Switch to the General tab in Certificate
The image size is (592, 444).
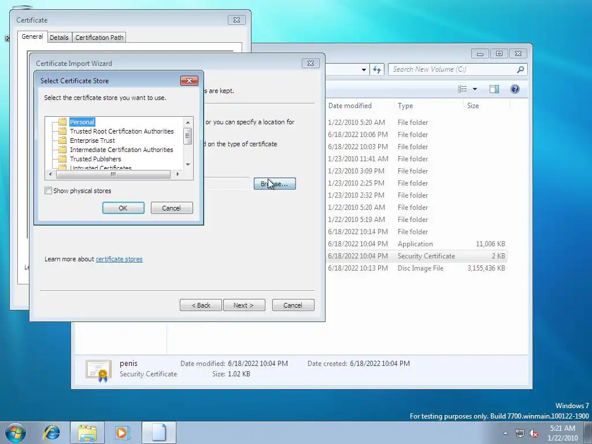click(x=32, y=36)
